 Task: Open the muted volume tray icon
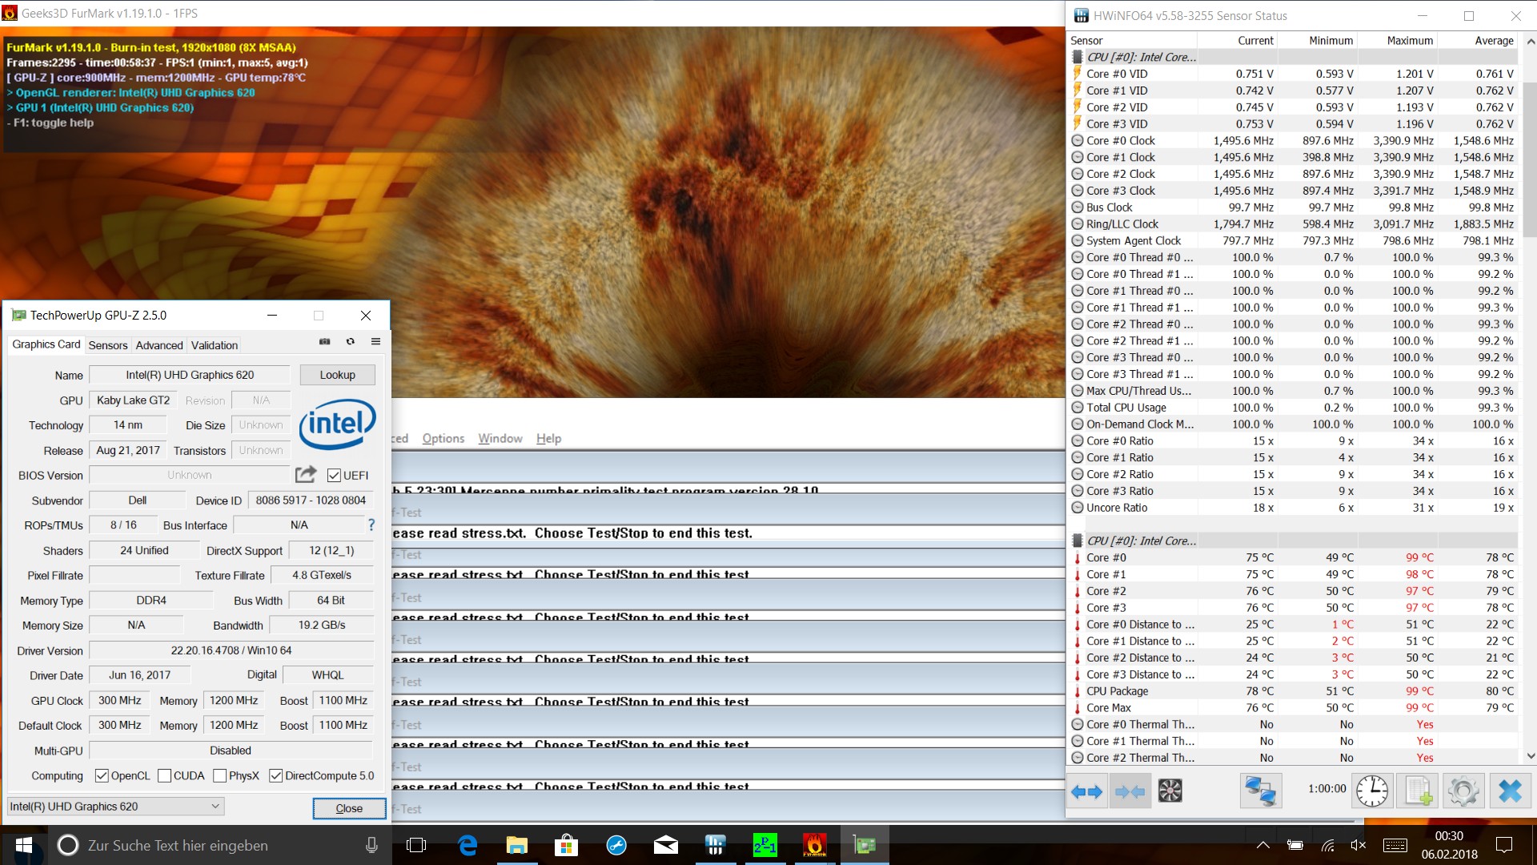(x=1358, y=845)
